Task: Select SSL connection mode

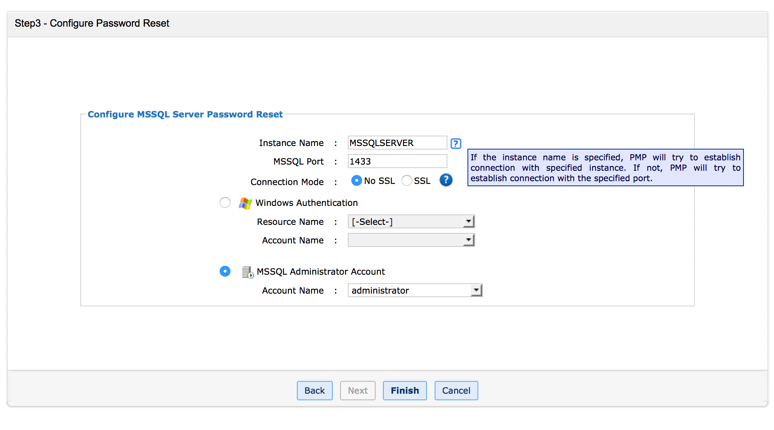Action: [406, 180]
